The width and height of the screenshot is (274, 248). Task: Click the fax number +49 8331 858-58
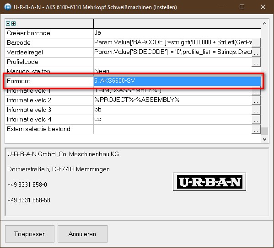pyautogui.click(x=29, y=200)
